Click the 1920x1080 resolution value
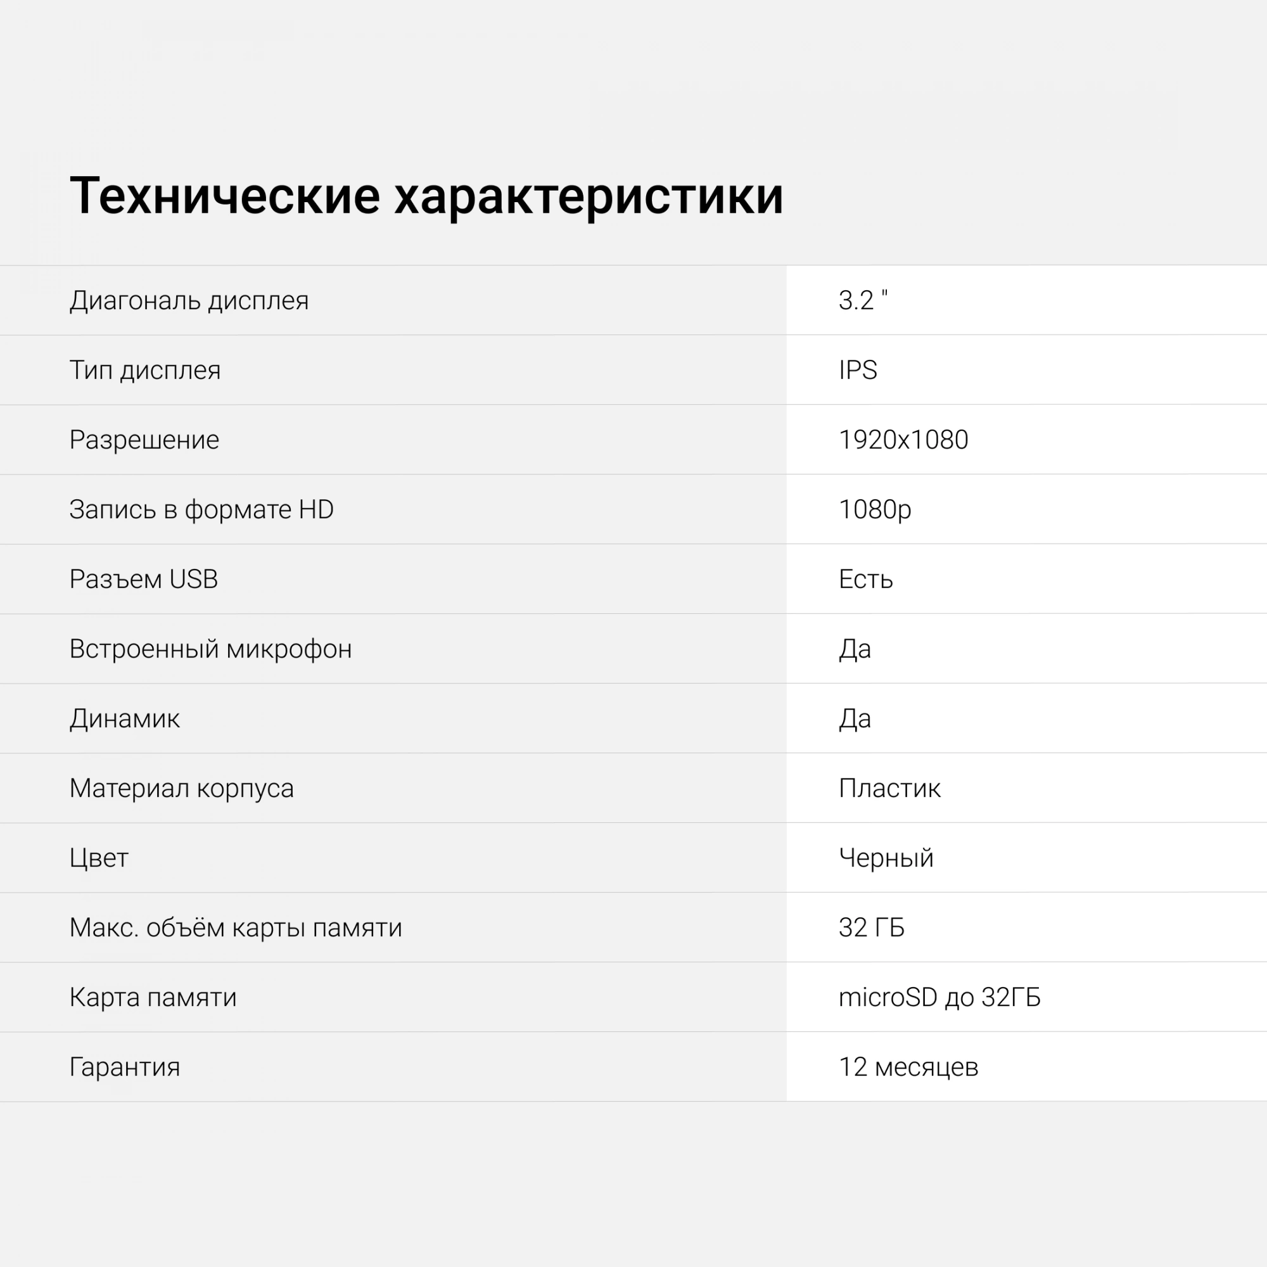The image size is (1267, 1267). [903, 440]
